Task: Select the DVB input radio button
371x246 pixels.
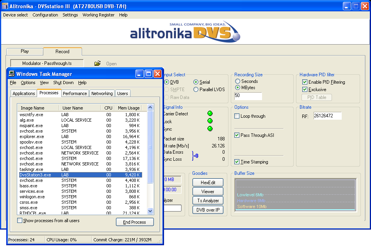Action: click(167, 82)
